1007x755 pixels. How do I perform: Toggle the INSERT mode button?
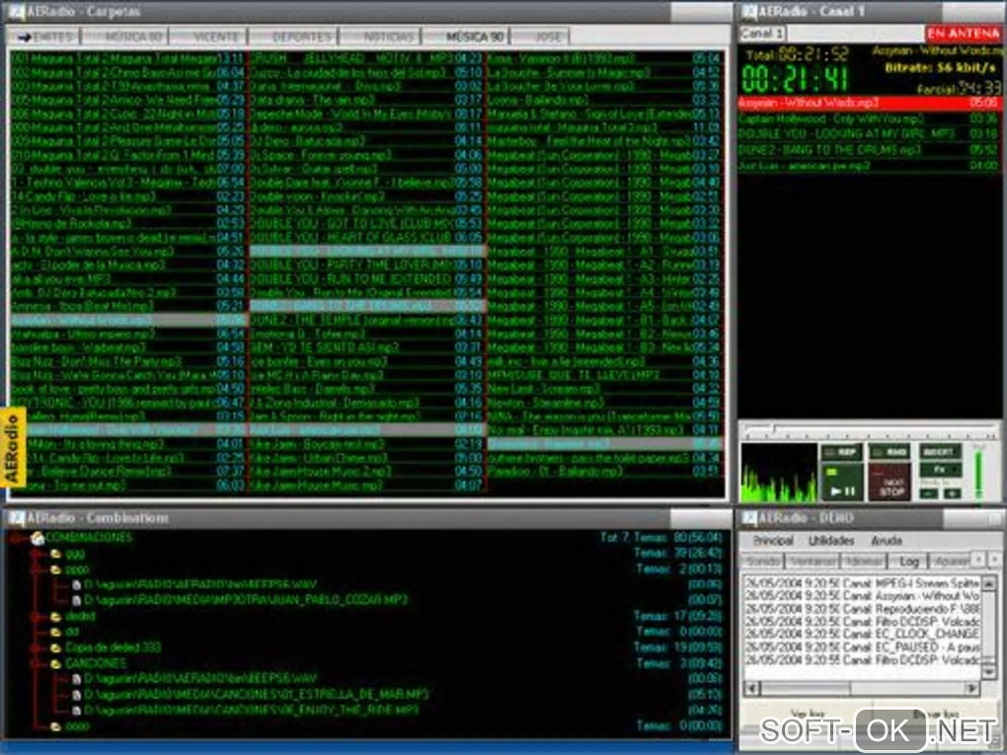(x=940, y=452)
